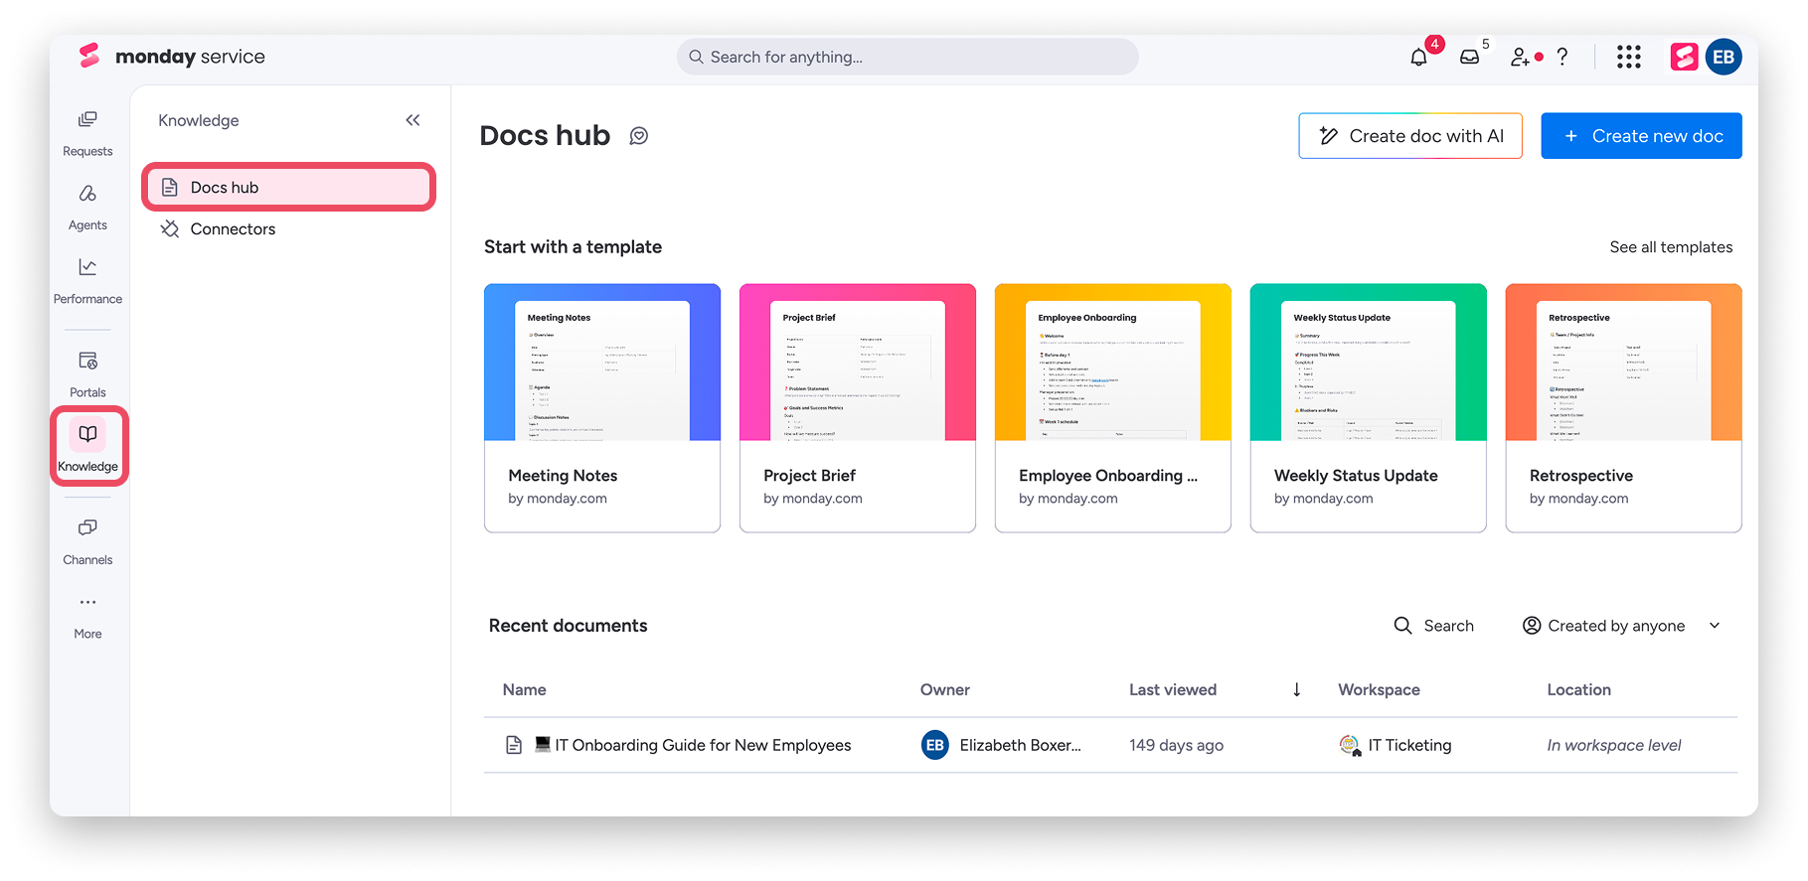View all templates
Screen dimensions: 1808x881
[1671, 247]
